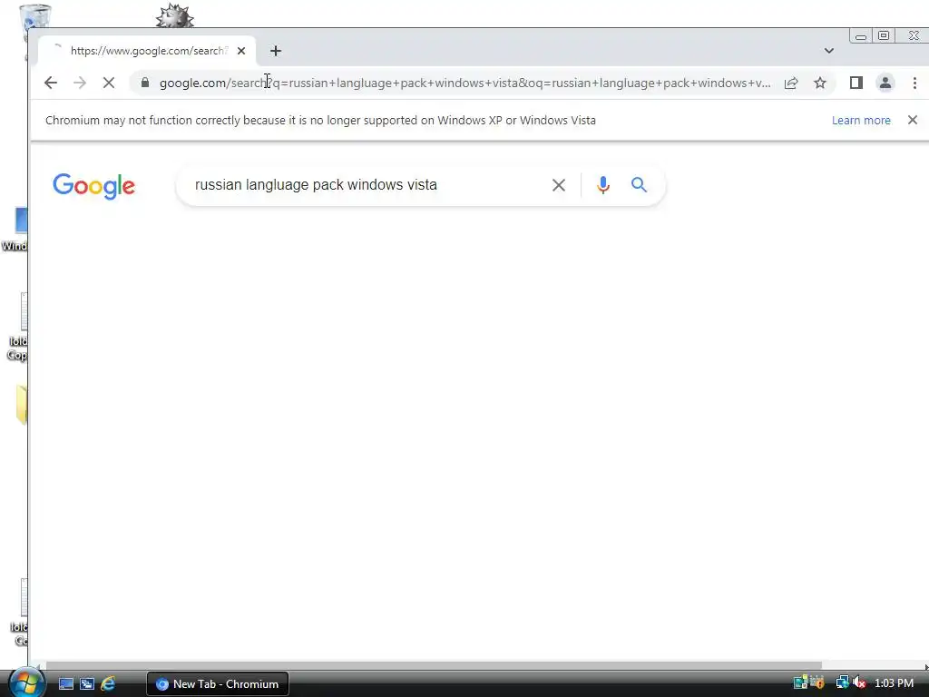The width and height of the screenshot is (929, 697).
Task: Go to Google homepage via logo
Action: pos(93,186)
